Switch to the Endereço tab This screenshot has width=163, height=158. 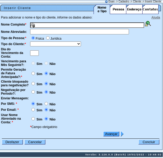[134, 9]
